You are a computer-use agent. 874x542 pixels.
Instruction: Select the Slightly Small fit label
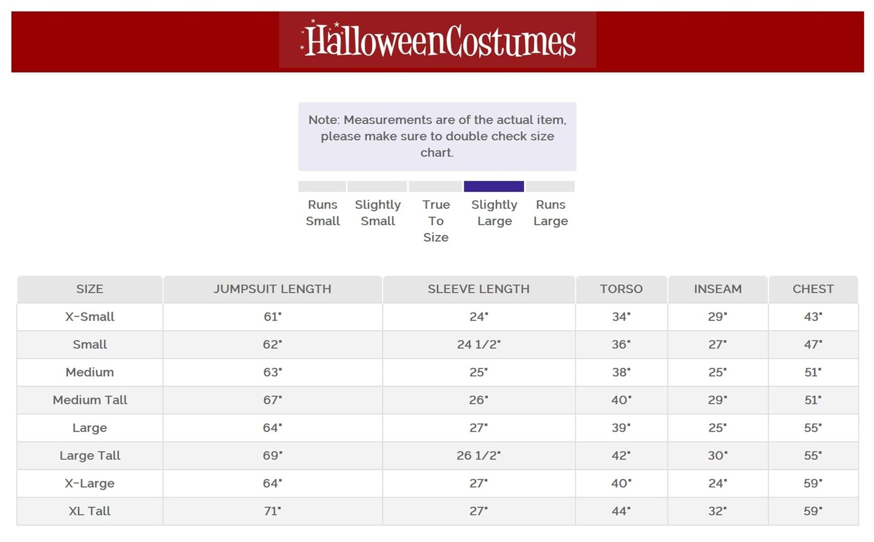[378, 213]
